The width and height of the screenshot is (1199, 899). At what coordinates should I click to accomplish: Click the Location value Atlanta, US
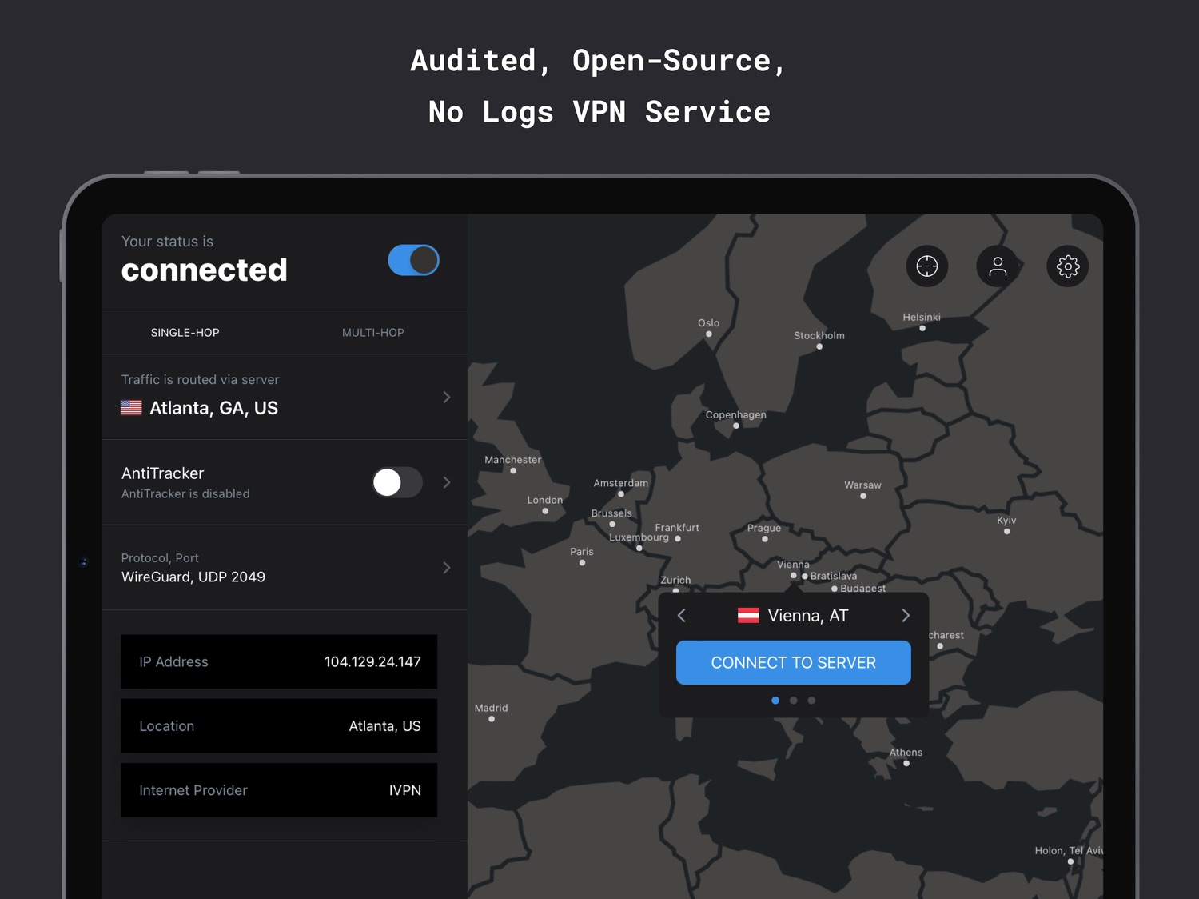[x=384, y=726]
